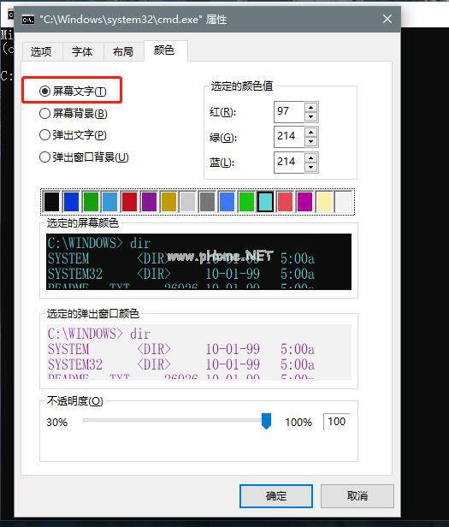
Task: Increase the green (绿) value with up arrow
Action: pos(310,133)
